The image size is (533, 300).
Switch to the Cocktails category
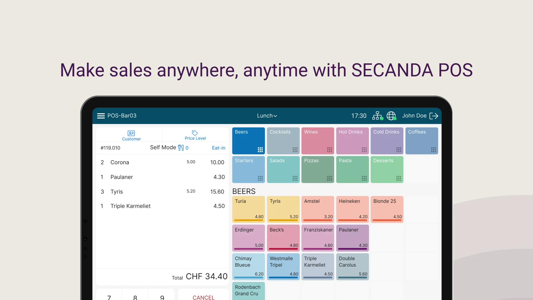(283, 141)
